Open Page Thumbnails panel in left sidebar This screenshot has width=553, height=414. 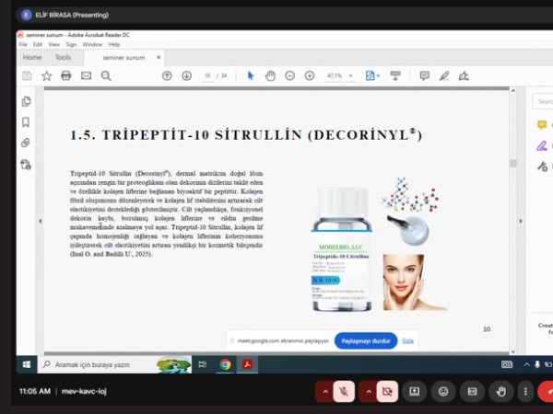click(x=26, y=101)
